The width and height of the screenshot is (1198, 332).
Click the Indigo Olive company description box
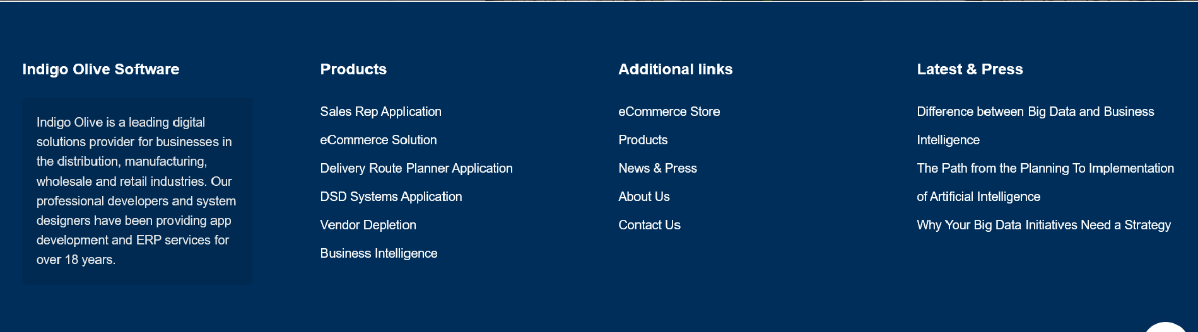[137, 191]
